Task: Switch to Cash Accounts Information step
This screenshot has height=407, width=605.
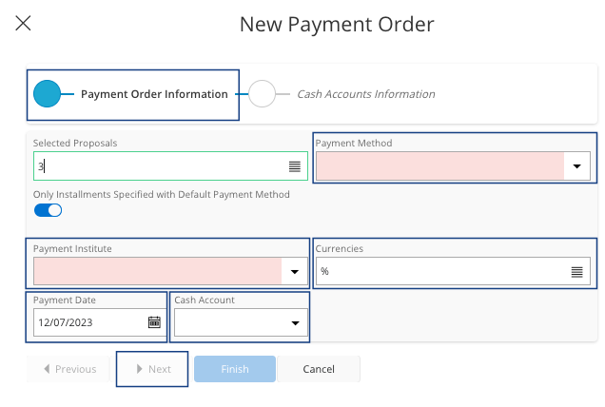Action: (365, 94)
